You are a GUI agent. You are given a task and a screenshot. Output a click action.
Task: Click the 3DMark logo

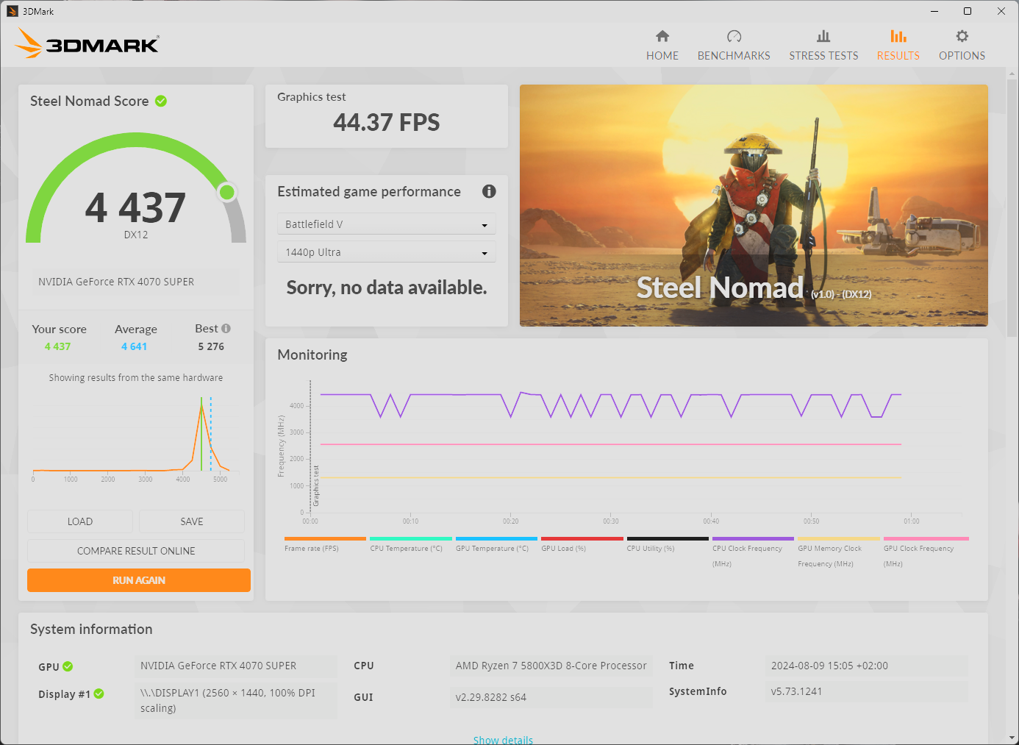pos(87,43)
